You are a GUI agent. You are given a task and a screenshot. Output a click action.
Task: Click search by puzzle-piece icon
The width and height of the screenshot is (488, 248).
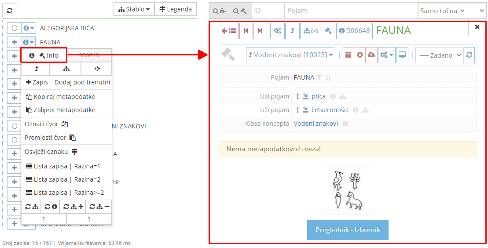[219, 11]
